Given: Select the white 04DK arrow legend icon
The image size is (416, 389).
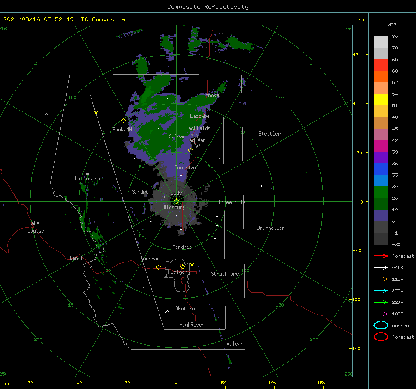Looking at the screenshot, I should click(x=381, y=267).
